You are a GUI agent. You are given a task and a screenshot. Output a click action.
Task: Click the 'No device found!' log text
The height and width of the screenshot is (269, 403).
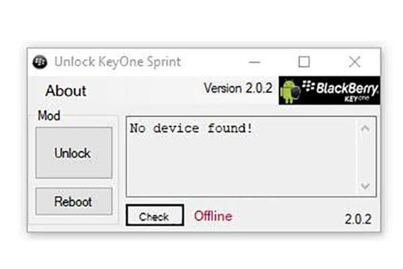[191, 128]
